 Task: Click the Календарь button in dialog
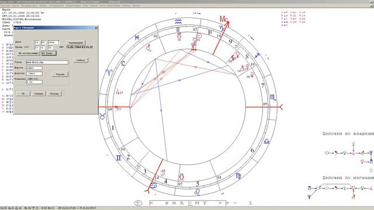click(75, 43)
